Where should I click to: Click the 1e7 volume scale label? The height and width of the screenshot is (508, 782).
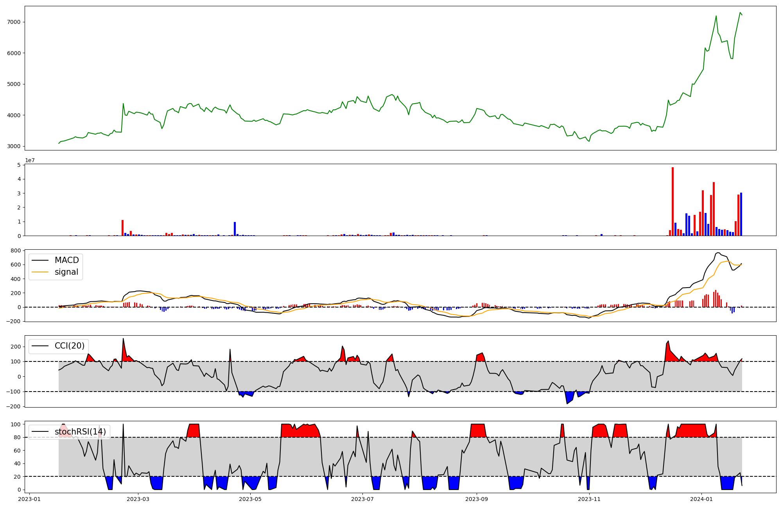click(x=30, y=161)
